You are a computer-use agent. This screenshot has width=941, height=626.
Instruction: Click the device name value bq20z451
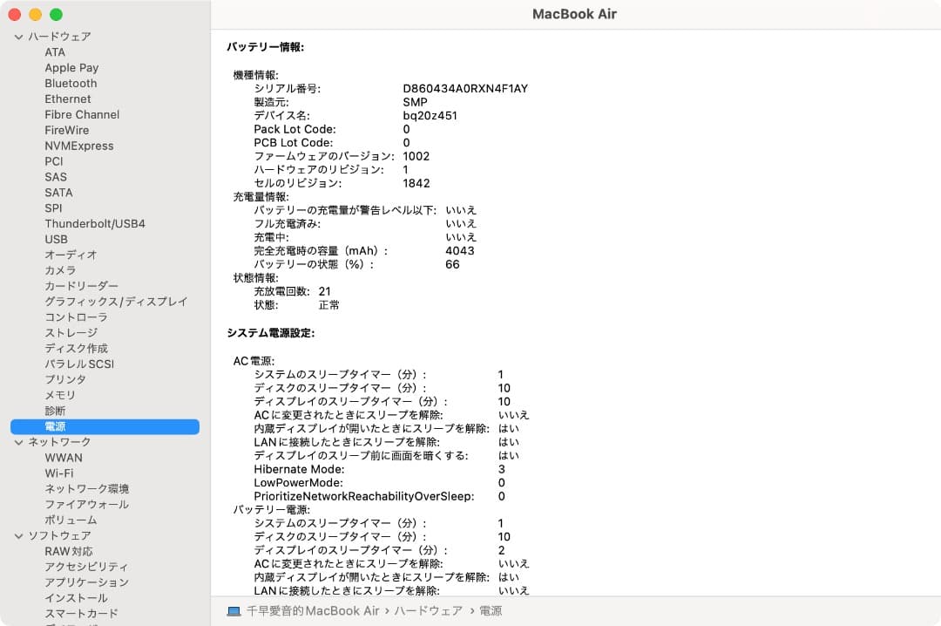pyautogui.click(x=430, y=116)
